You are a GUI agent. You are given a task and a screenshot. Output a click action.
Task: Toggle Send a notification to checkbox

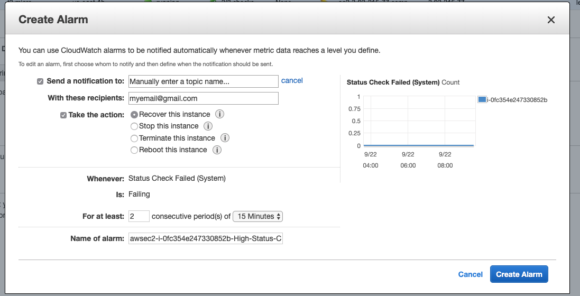(40, 81)
